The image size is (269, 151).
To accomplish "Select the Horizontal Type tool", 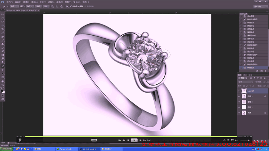I will (3, 70).
